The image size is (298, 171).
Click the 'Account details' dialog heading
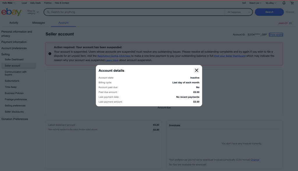(x=111, y=71)
